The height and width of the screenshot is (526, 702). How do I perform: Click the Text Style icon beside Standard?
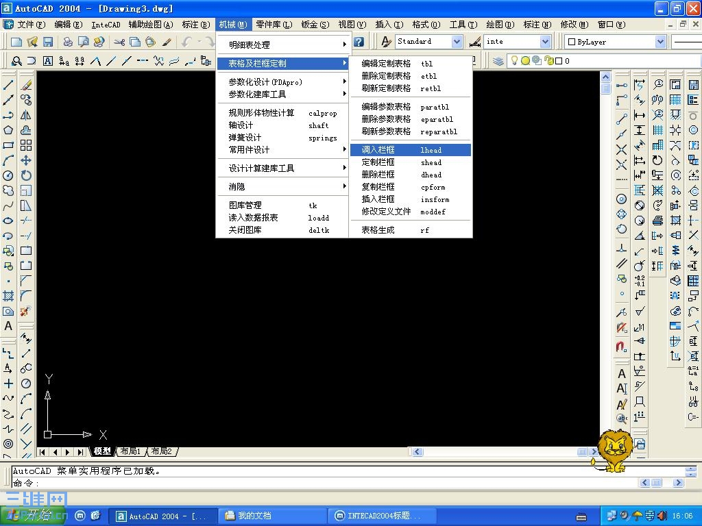point(386,42)
